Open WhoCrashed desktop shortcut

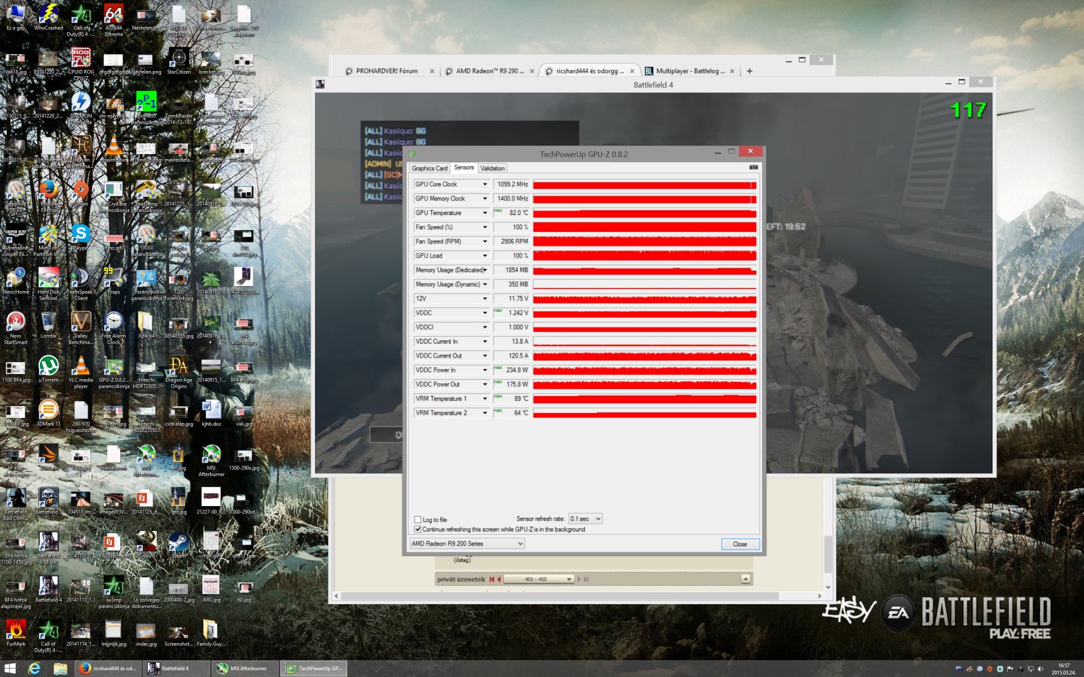point(49,17)
